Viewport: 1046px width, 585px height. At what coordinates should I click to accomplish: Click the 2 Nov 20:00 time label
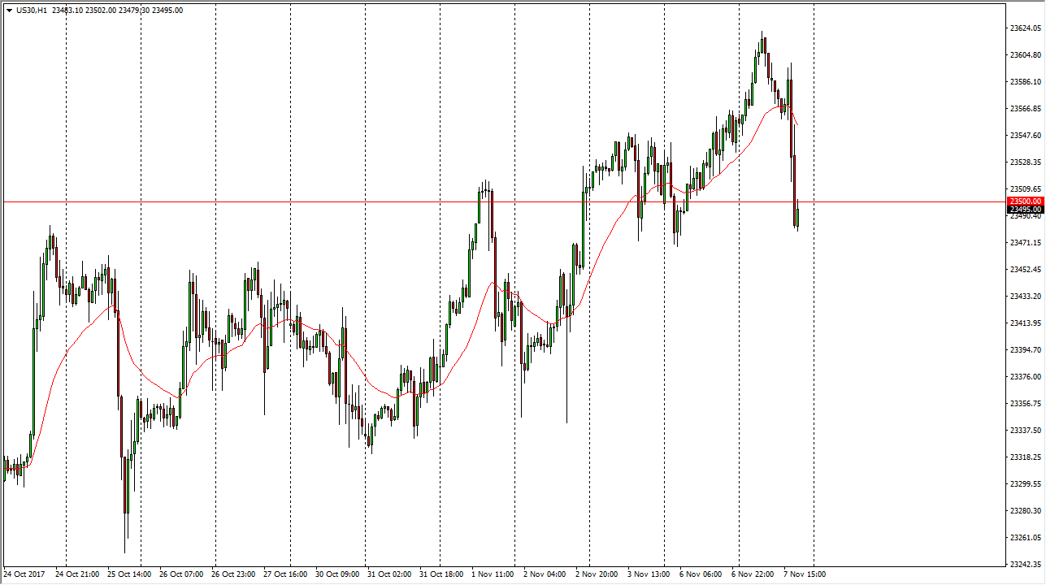click(x=597, y=574)
